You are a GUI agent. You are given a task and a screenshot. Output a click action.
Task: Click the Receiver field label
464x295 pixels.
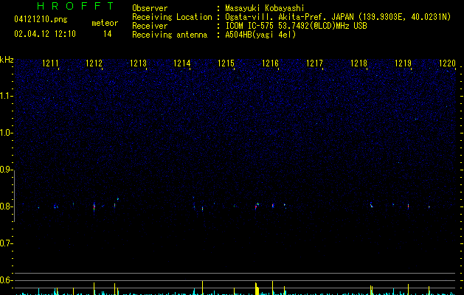point(150,26)
